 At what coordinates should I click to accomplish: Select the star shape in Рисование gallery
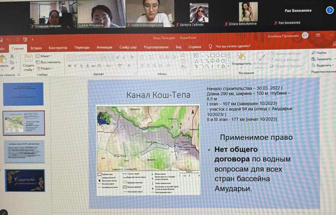pyautogui.click(x=223, y=66)
